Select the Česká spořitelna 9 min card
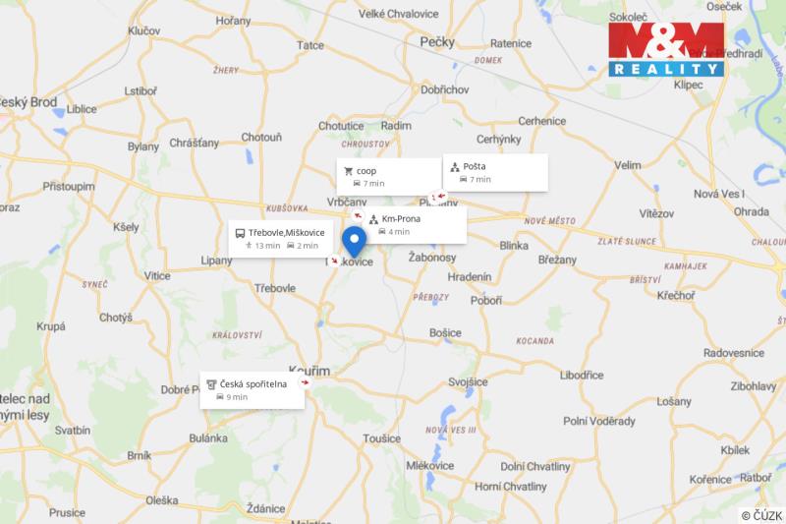786x524 pixels. click(x=253, y=390)
